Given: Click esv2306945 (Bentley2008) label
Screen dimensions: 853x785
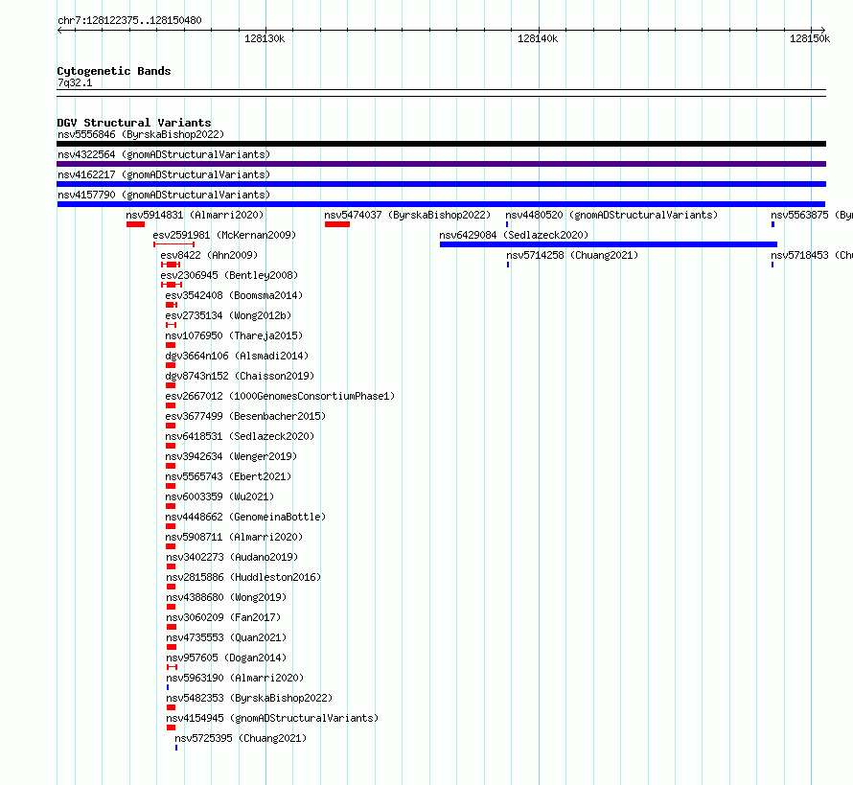Looking at the screenshot, I should [x=230, y=275].
